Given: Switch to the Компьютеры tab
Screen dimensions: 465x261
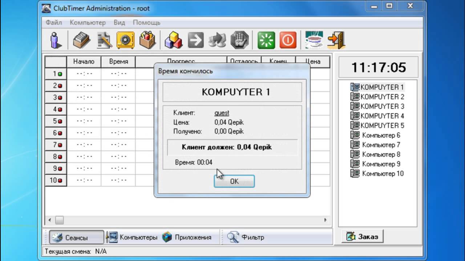Looking at the screenshot, I should click(133, 237).
